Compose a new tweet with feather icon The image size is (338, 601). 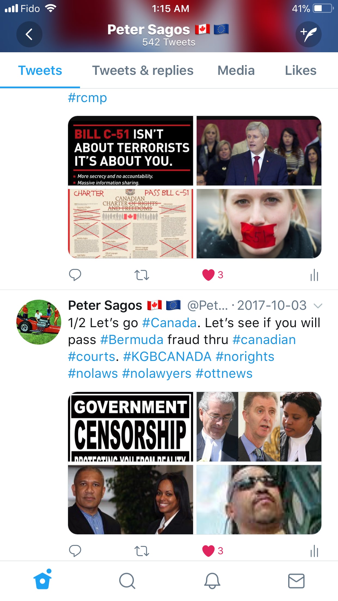click(x=309, y=34)
